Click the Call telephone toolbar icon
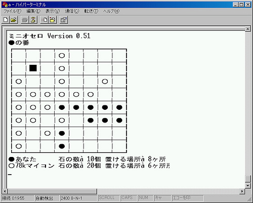 tap(25, 20)
